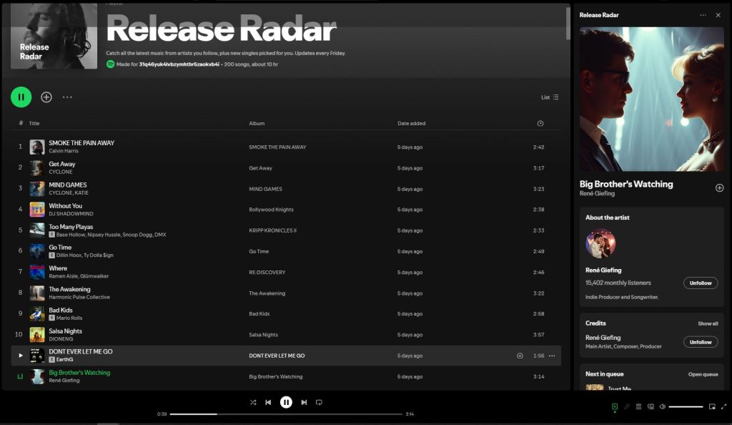
Task: Add DONT EVER LET ME GO to Liked Songs
Action: coord(520,356)
